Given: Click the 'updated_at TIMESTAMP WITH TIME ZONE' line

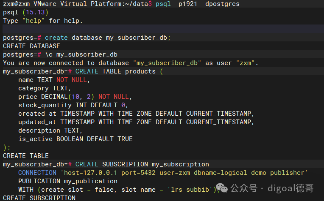Looking at the screenshot, I should [x=136, y=122].
